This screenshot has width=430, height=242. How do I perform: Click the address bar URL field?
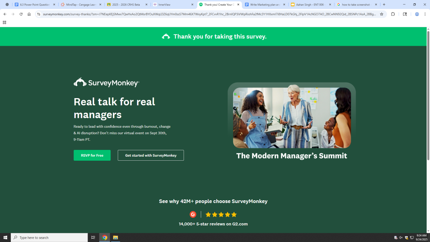[209, 14]
